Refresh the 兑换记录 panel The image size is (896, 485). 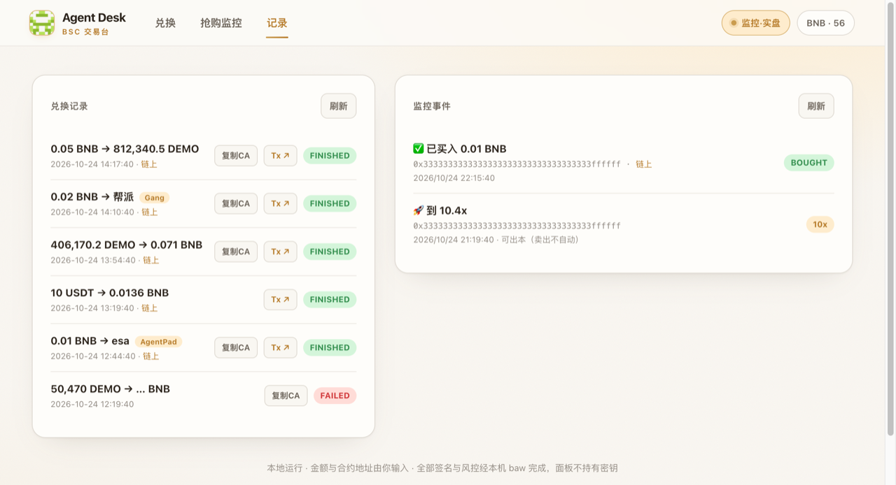tap(339, 106)
